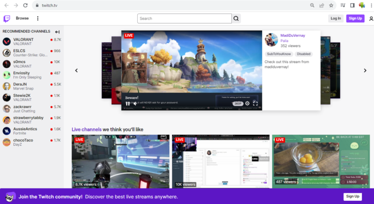Open the browser share icon
374x204 pixels.
coord(322,5)
